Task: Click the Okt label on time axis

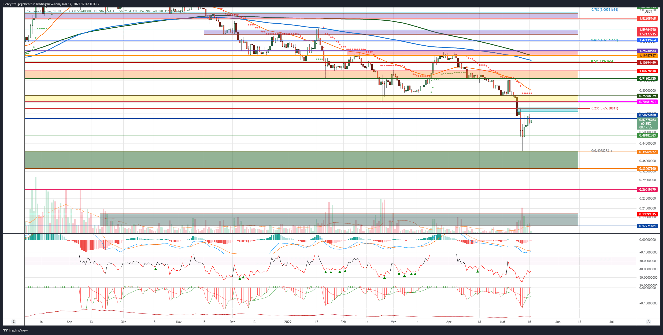Action: point(123,322)
